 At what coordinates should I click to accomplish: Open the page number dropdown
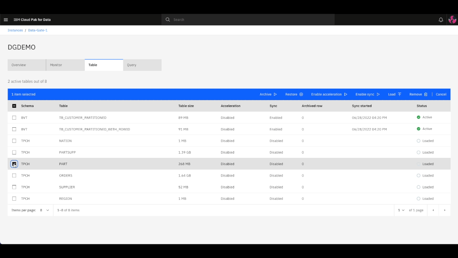coord(401,210)
